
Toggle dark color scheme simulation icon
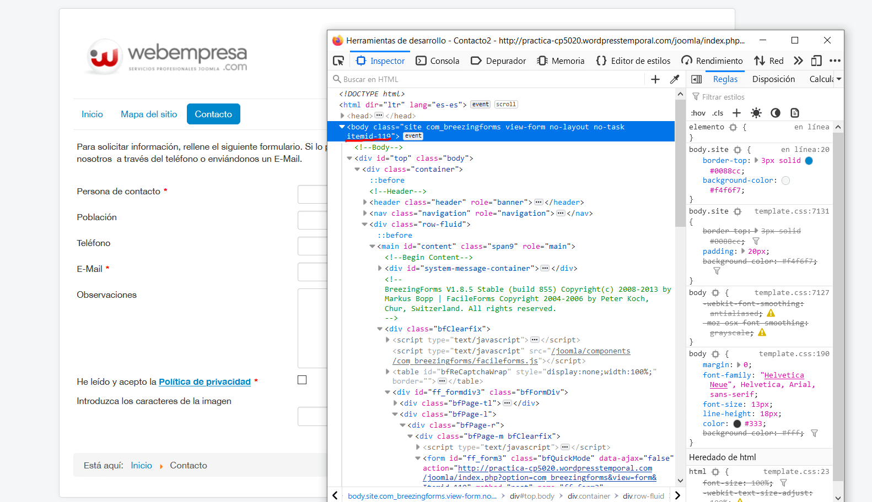click(x=776, y=113)
